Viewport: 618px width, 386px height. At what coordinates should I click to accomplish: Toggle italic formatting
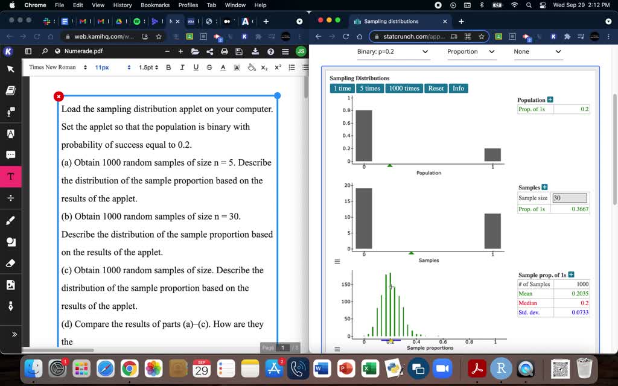[x=182, y=68]
